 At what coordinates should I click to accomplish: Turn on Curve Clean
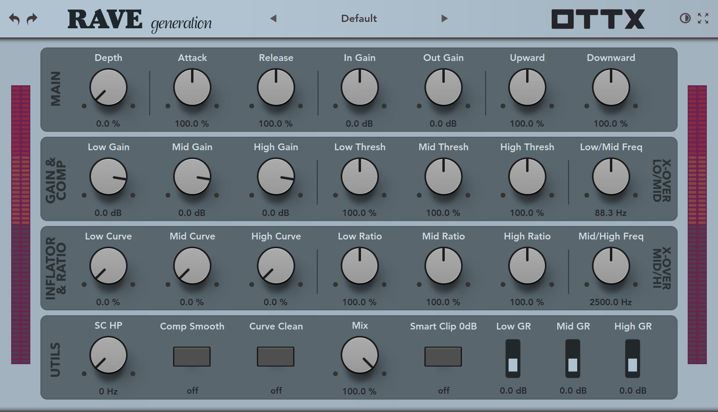pos(276,357)
